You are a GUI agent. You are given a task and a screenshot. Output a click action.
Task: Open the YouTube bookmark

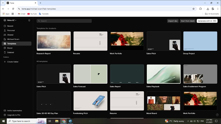tap(32, 14)
